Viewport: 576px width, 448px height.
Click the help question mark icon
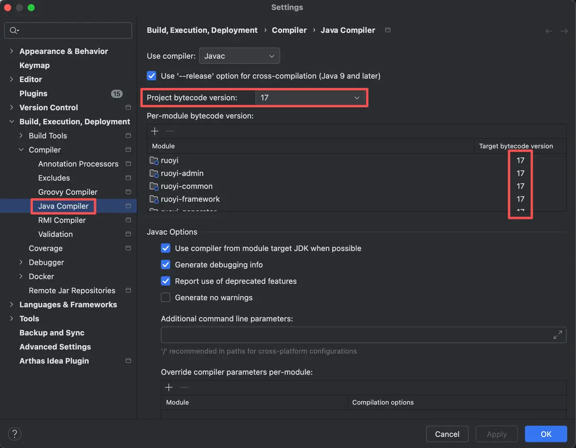click(x=15, y=434)
